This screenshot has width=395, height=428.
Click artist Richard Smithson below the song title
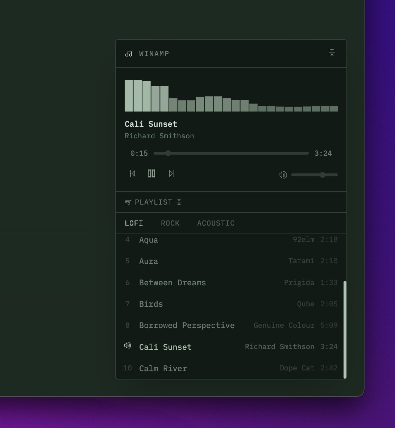pos(159,136)
